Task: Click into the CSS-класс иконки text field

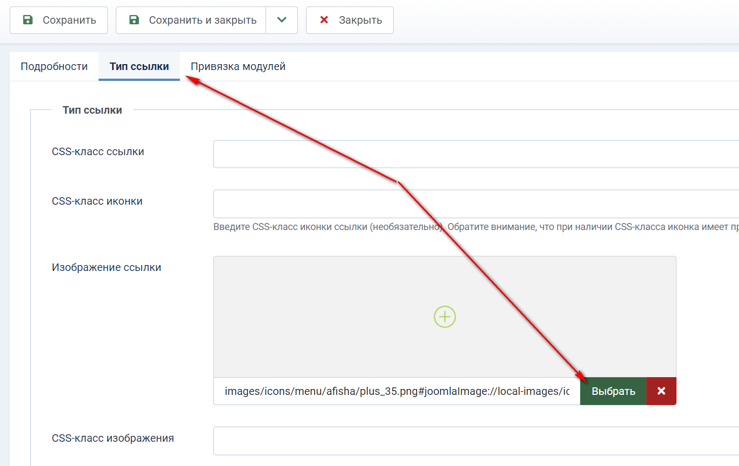Action: [x=474, y=204]
